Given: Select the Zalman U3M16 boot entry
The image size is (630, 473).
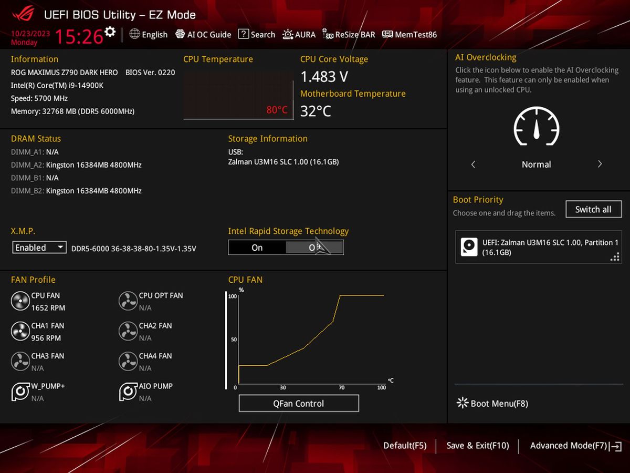Looking at the screenshot, I should pos(539,247).
